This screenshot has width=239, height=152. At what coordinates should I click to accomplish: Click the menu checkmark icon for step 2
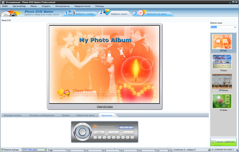click(x=107, y=12)
